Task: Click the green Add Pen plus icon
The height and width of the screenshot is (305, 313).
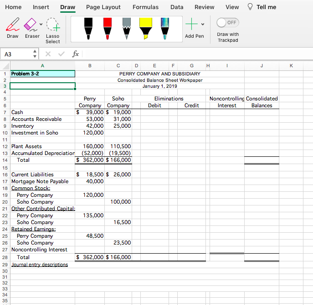Action: tap(191, 24)
